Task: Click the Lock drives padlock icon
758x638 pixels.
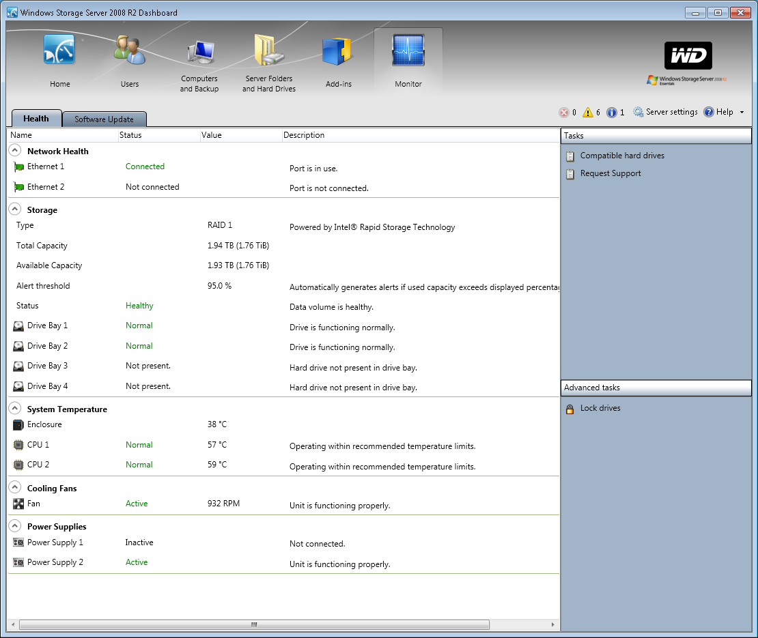Action: (570, 409)
